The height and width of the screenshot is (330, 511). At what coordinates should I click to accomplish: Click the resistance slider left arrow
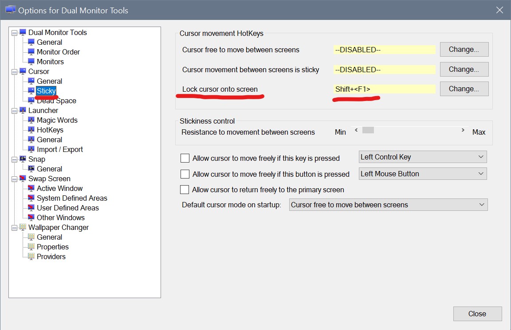pos(356,130)
